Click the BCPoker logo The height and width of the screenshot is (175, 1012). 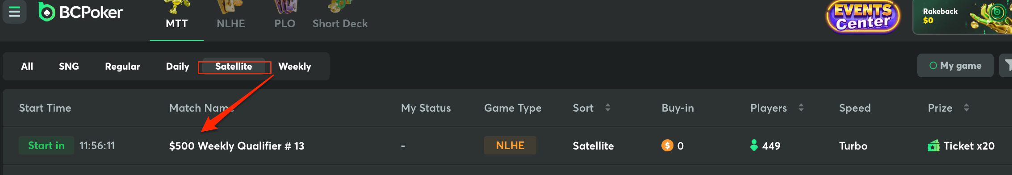(x=80, y=12)
